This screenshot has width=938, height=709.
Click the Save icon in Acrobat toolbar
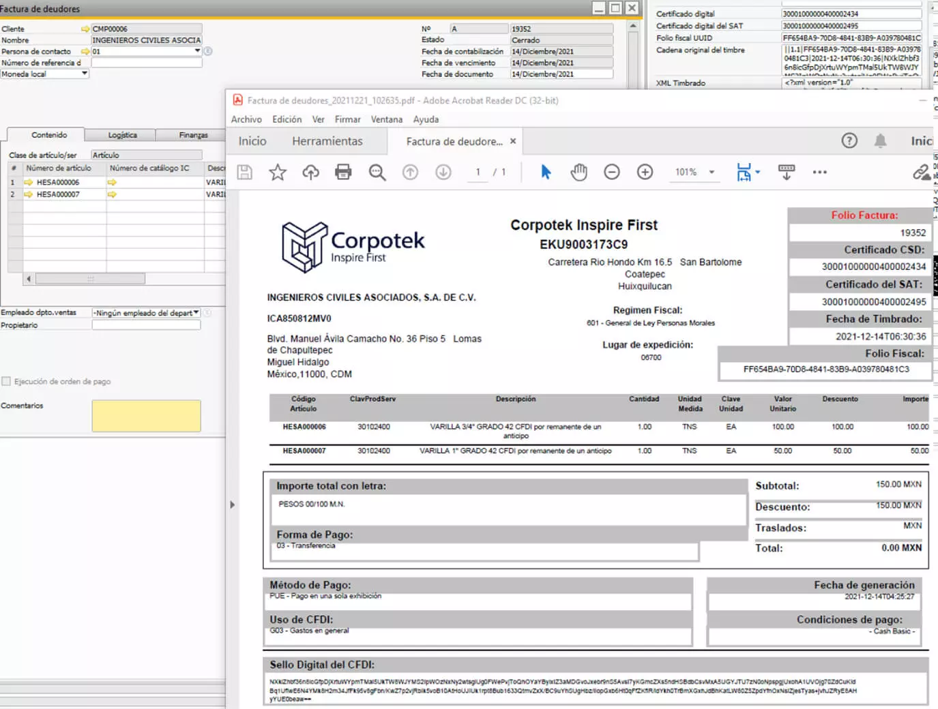244,172
